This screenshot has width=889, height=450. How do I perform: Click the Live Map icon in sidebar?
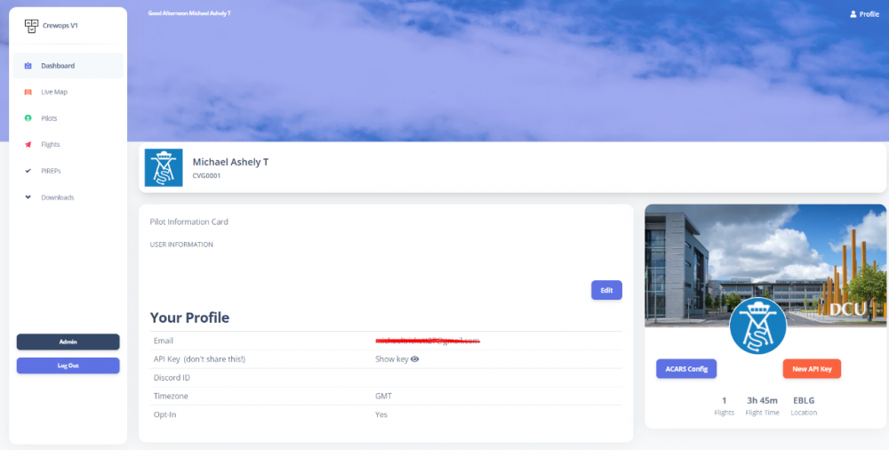pos(28,92)
